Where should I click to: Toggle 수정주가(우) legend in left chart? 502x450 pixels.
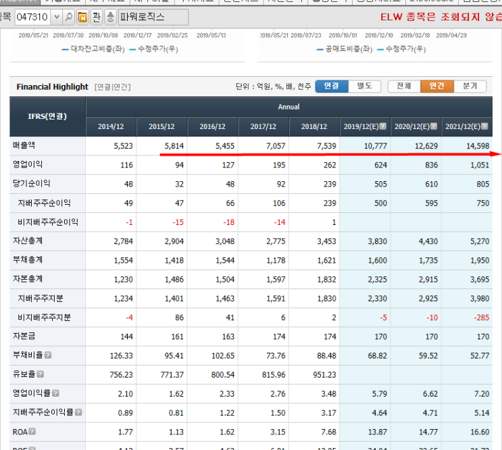[154, 49]
